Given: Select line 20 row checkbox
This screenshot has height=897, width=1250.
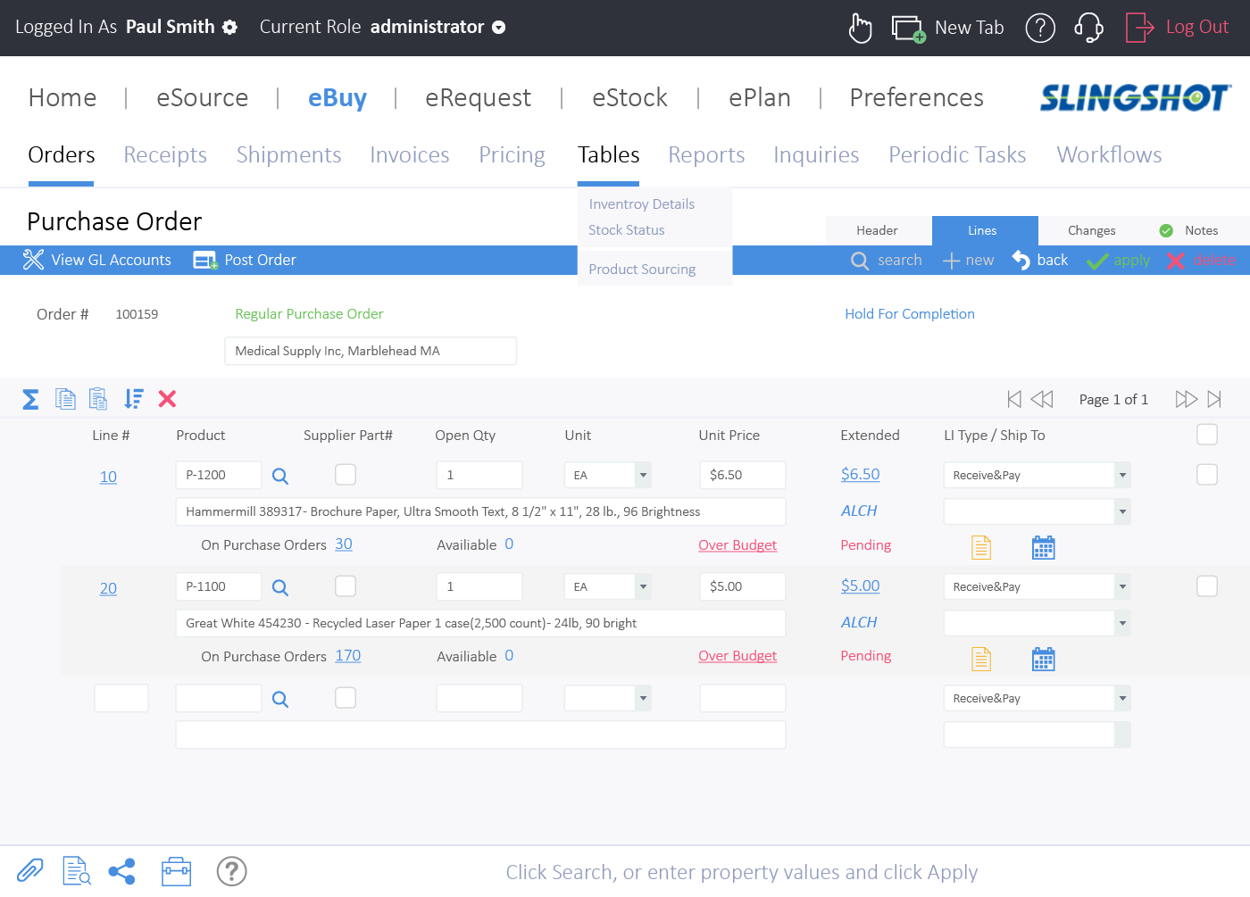Looking at the screenshot, I should pos(1206,586).
